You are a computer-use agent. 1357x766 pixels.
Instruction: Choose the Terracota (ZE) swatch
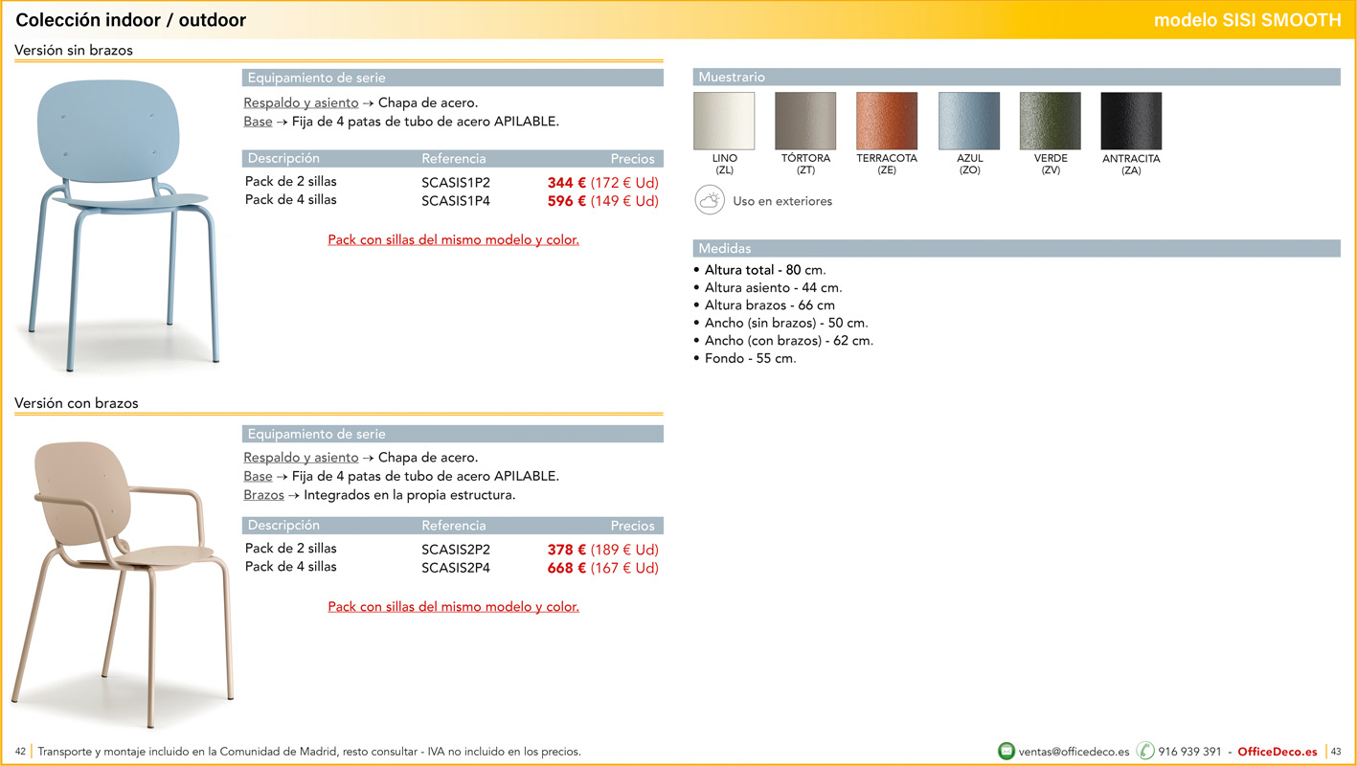887,122
